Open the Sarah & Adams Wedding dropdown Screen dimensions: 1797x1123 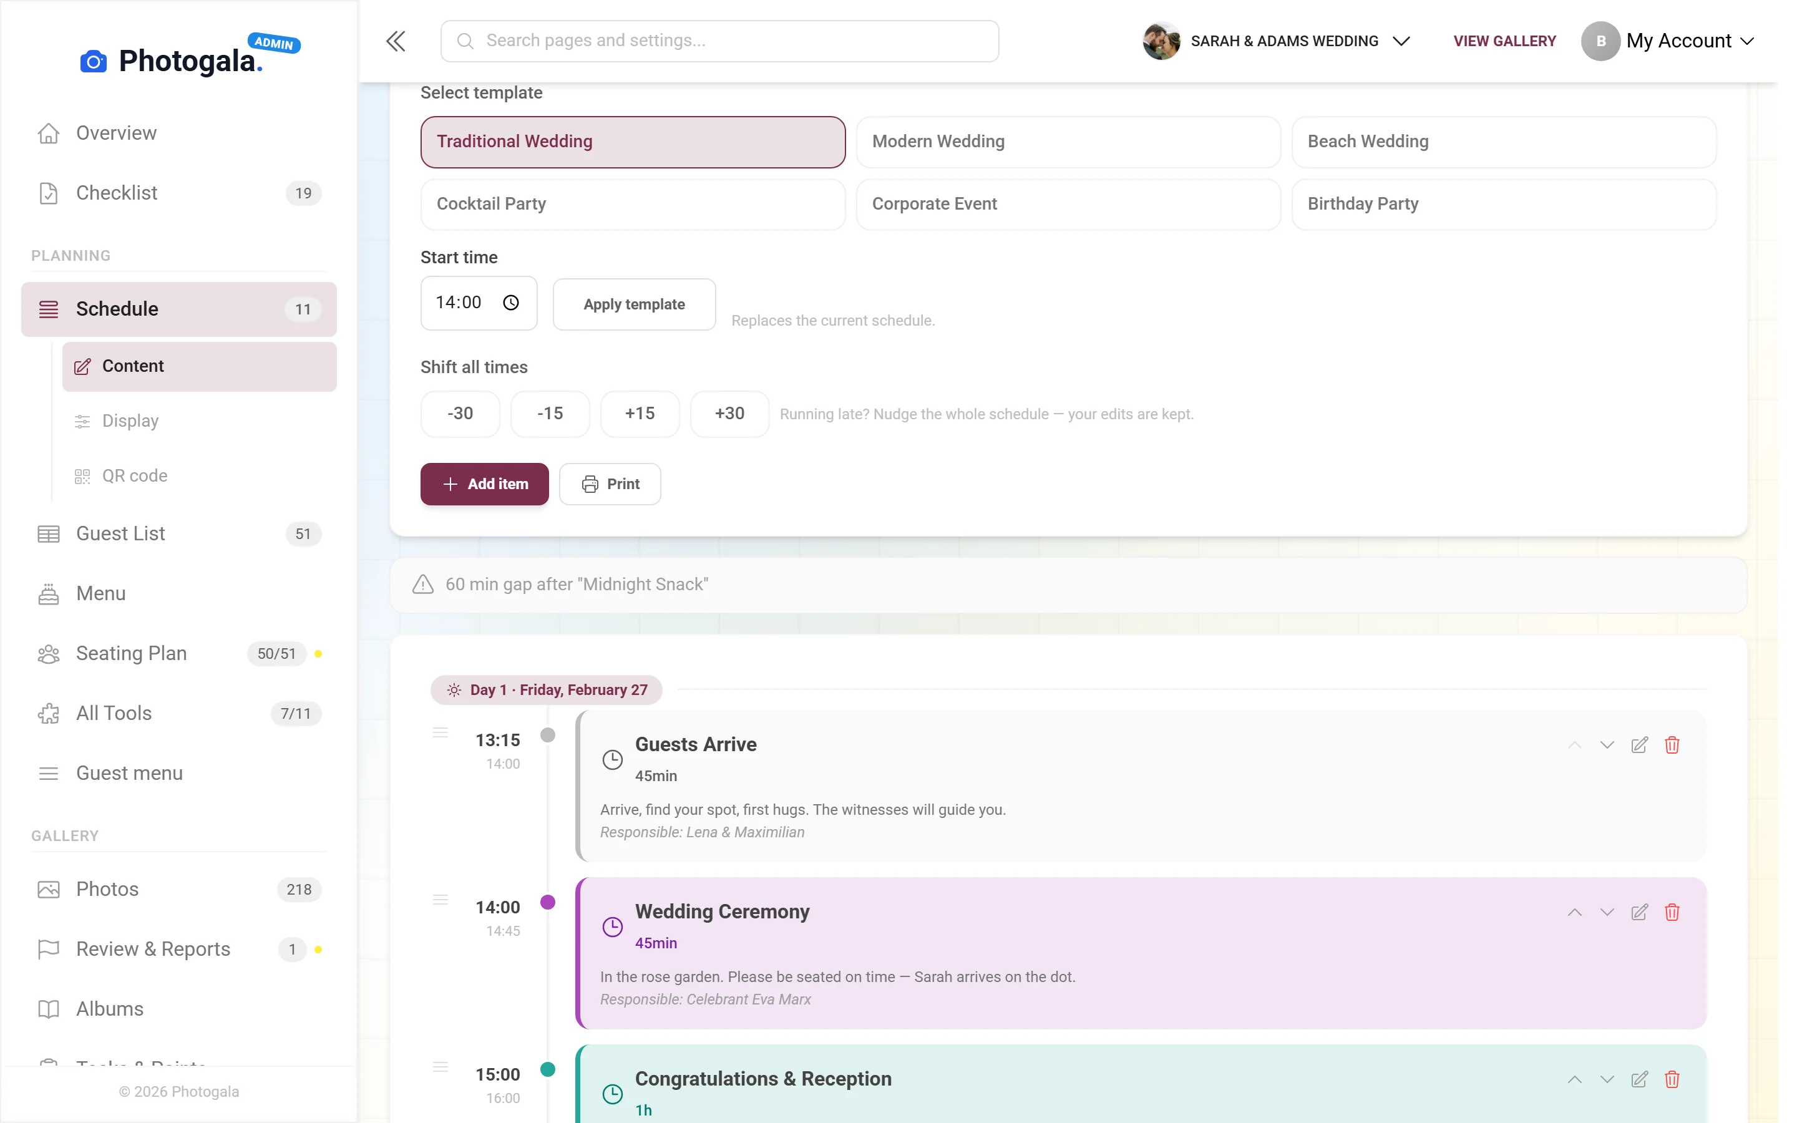(1277, 41)
